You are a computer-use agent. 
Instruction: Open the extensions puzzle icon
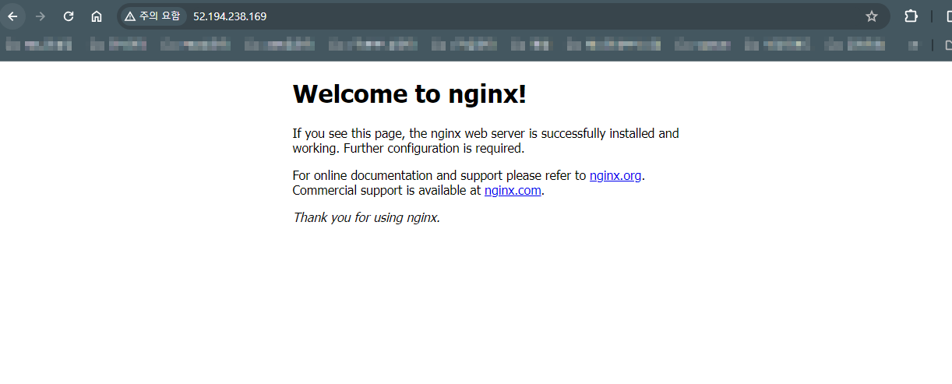click(911, 16)
